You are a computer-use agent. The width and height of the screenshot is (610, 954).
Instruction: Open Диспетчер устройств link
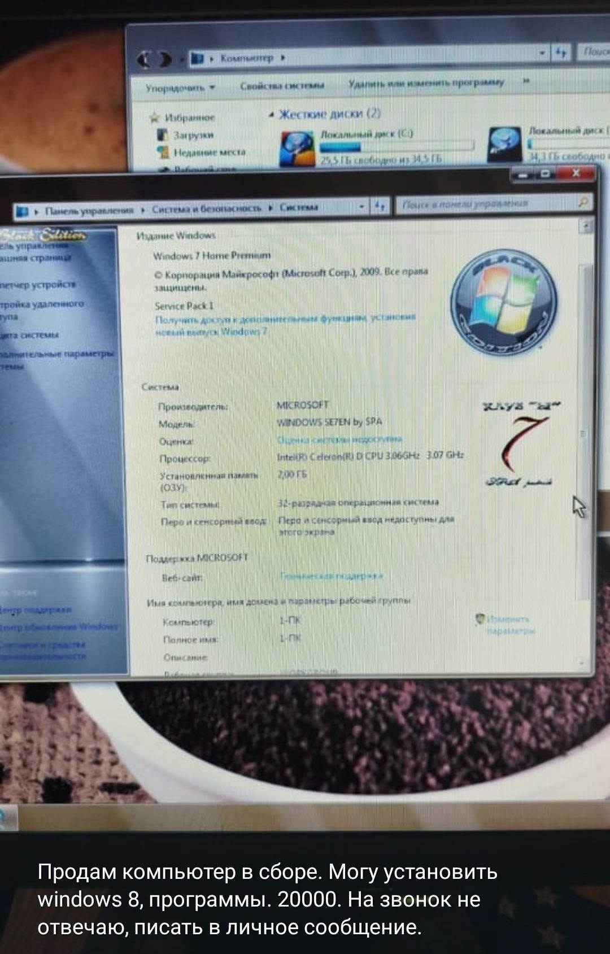(x=38, y=284)
